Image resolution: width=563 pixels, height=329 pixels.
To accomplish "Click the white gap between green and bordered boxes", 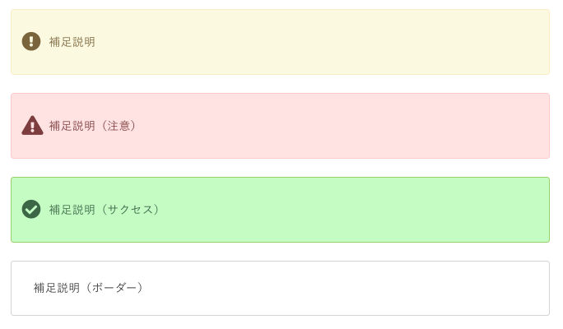I will (x=280, y=252).
